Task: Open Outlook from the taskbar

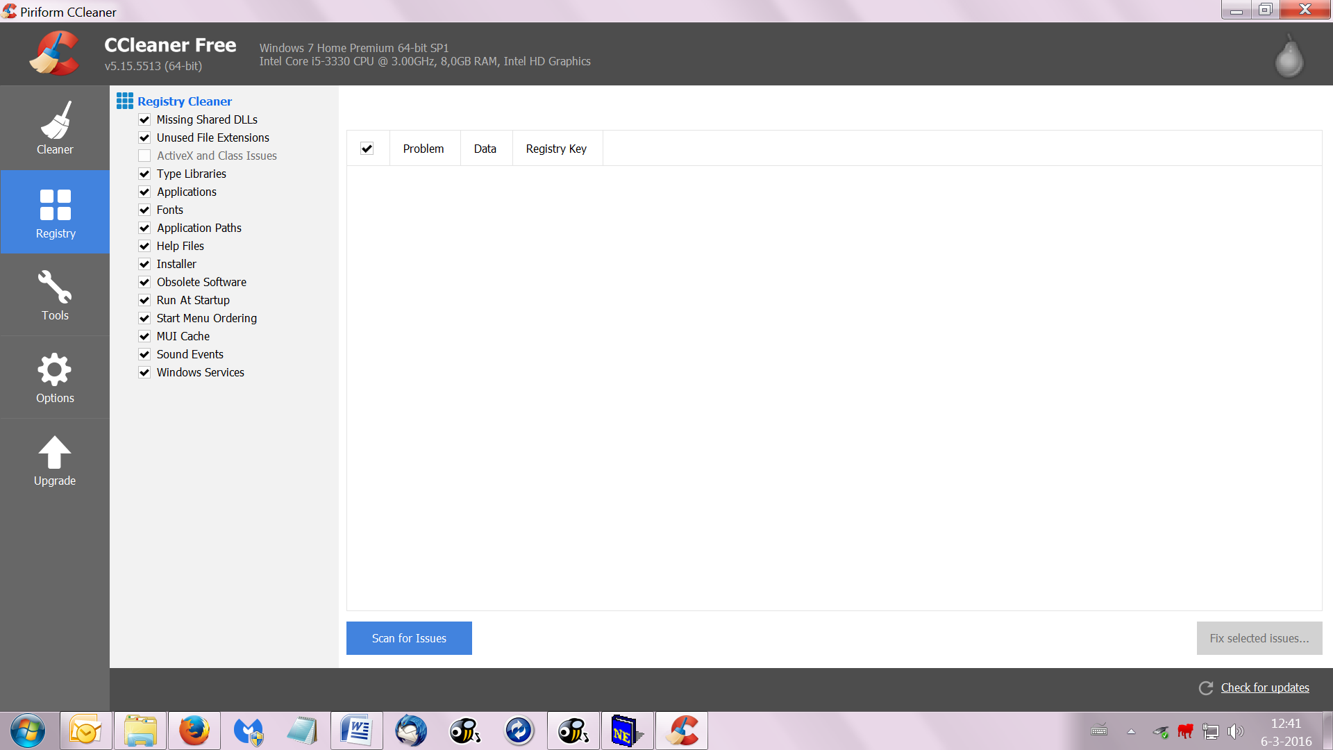Action: (x=85, y=731)
